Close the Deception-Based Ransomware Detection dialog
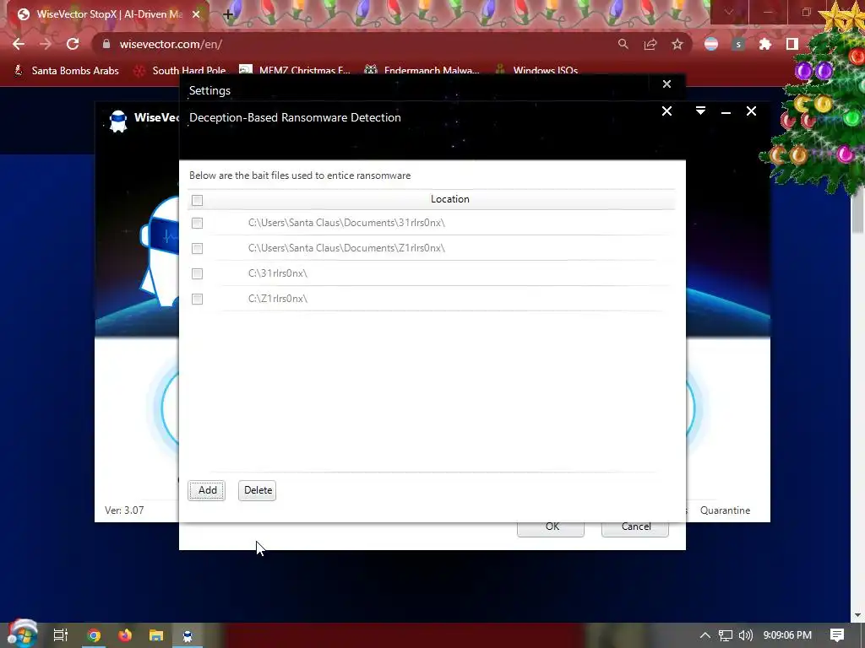Screen dimensions: 865x648 click(x=667, y=111)
